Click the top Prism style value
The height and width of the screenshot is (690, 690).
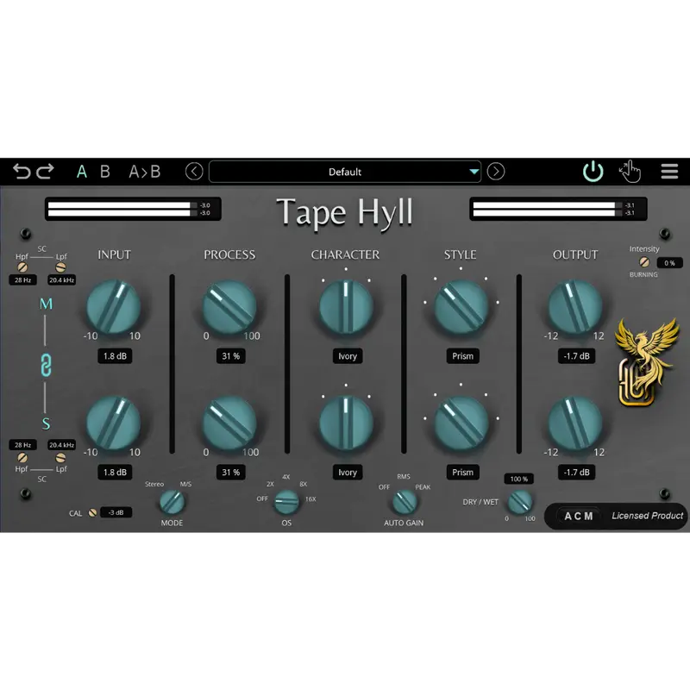[462, 356]
